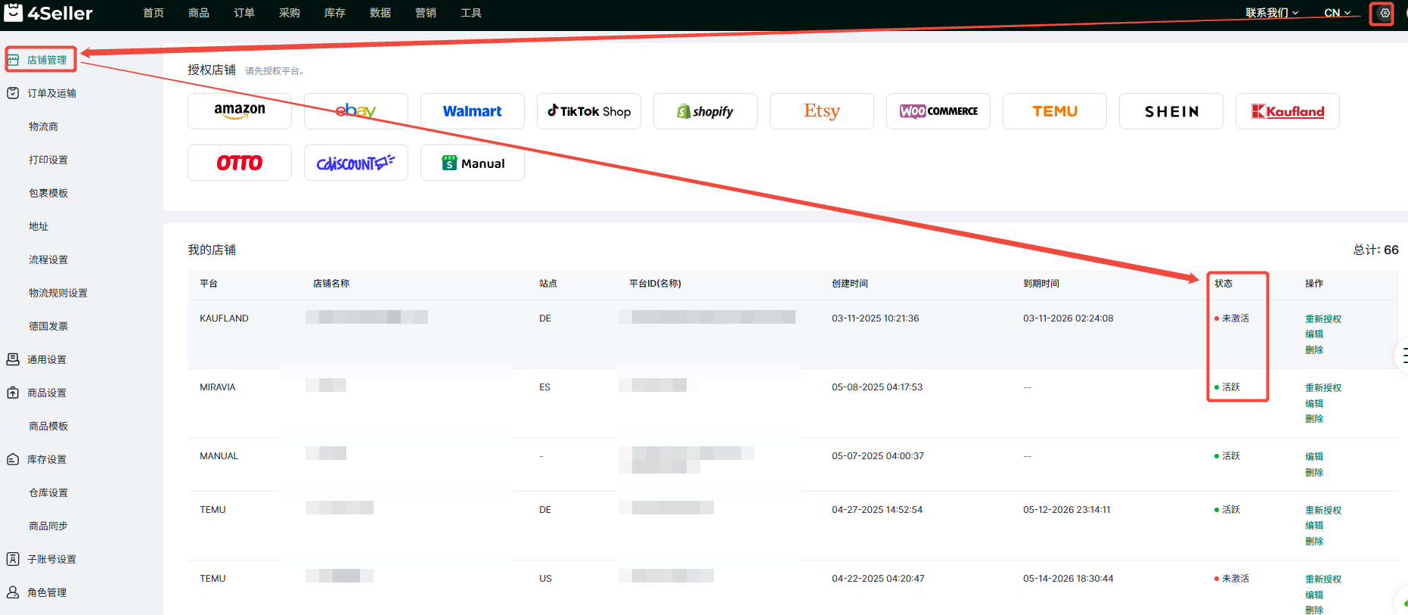1408x615 pixels.
Task: Select creation time 05-07-2025 04:00:37
Action: pyautogui.click(x=878, y=456)
